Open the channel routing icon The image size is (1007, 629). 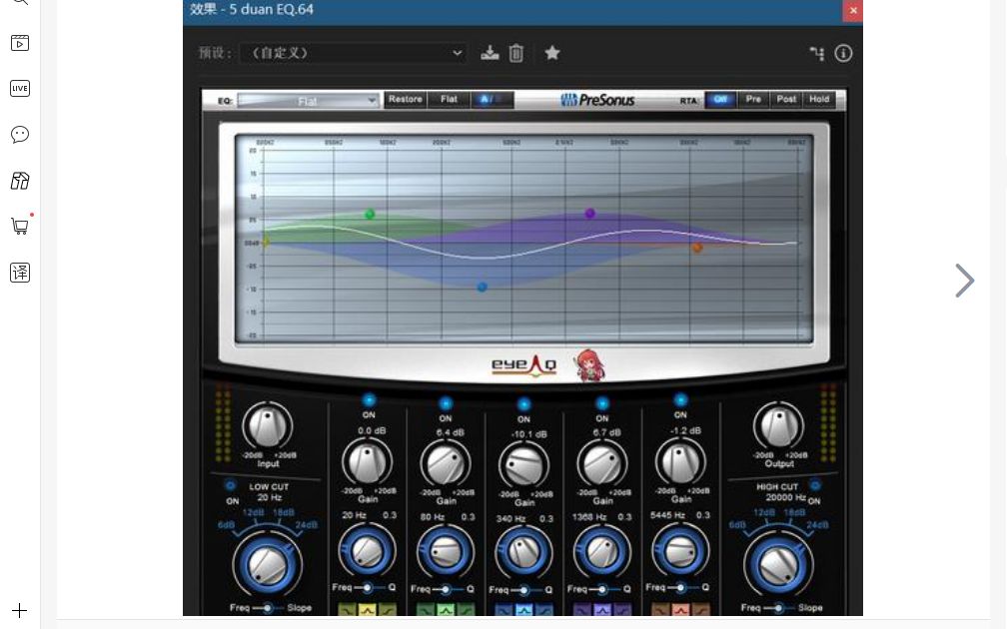tap(817, 53)
